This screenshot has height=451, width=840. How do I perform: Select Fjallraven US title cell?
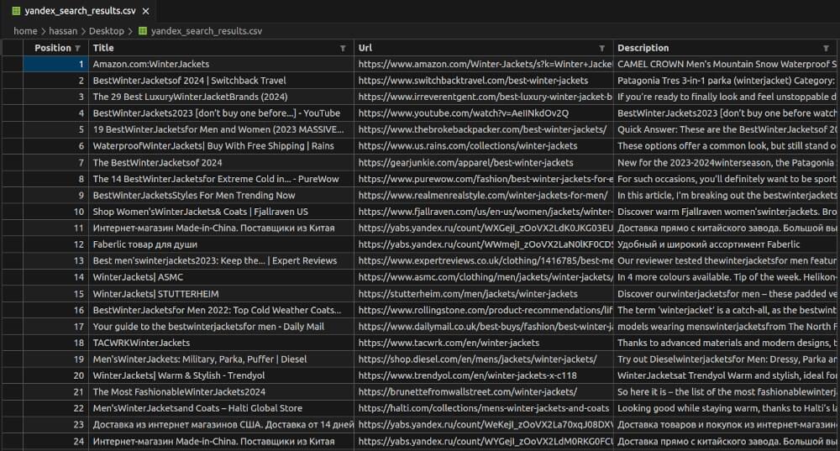click(x=221, y=212)
